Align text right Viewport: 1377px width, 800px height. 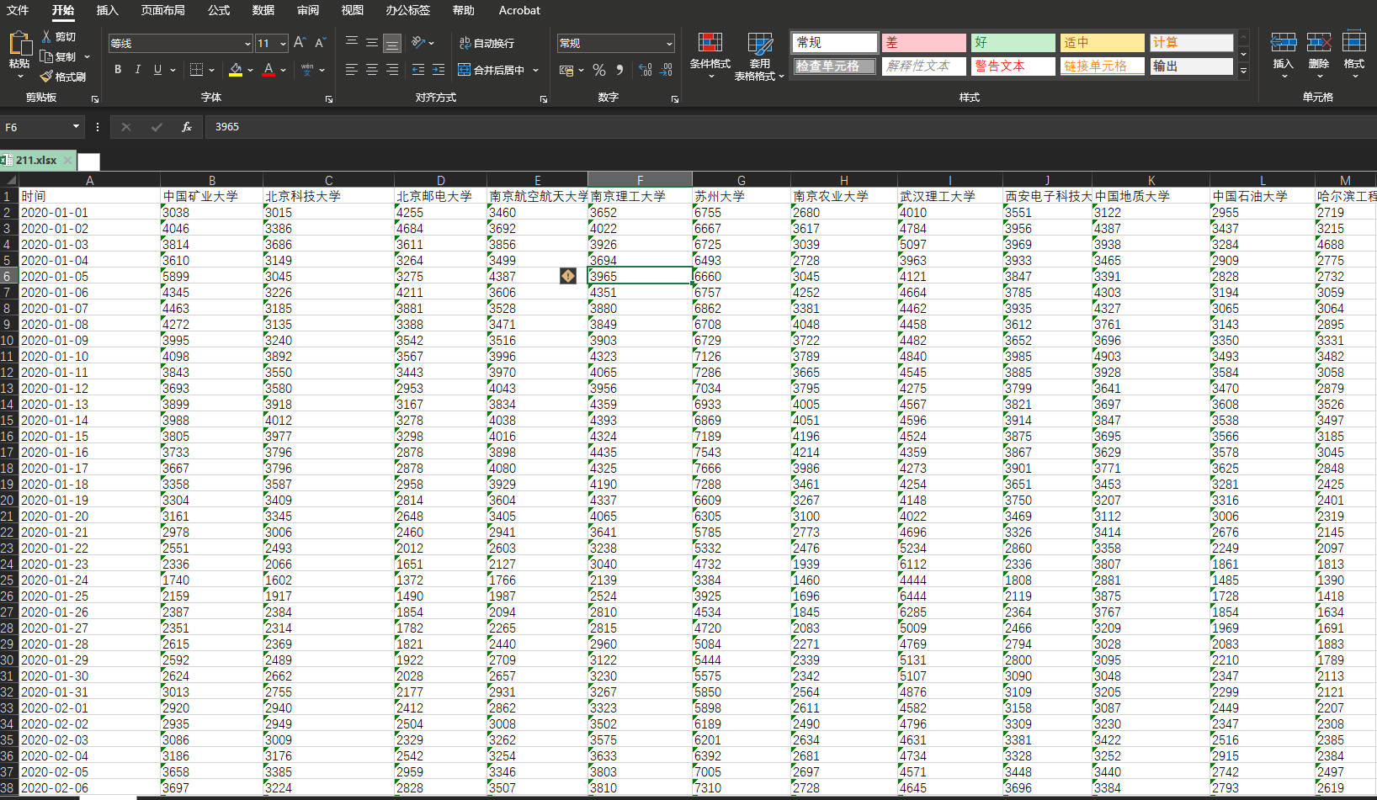pos(392,70)
